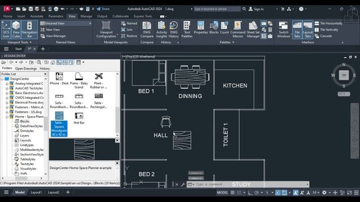Expand the AutoCAD Textstyles tree node
This screenshot has width=360, height=202.
pos(7,89)
